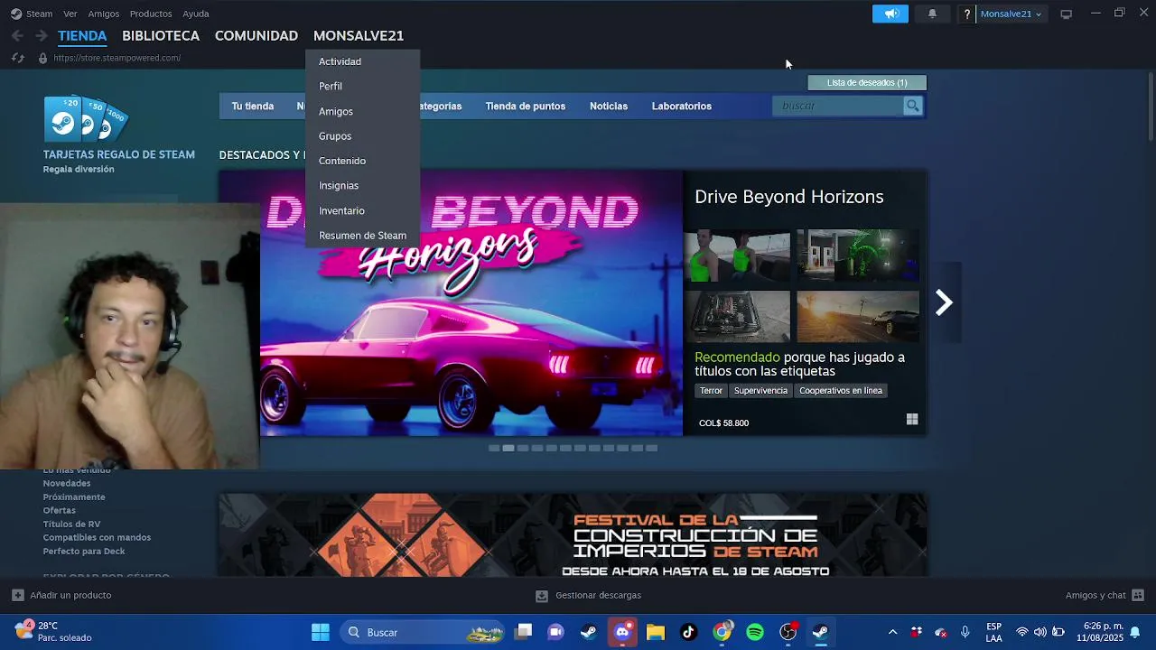
Task: Switch to the COMUNIDAD tab
Action: (x=256, y=36)
